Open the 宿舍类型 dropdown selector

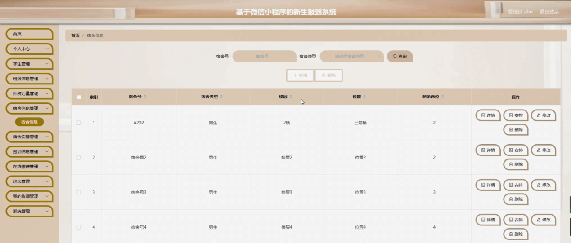pos(352,57)
